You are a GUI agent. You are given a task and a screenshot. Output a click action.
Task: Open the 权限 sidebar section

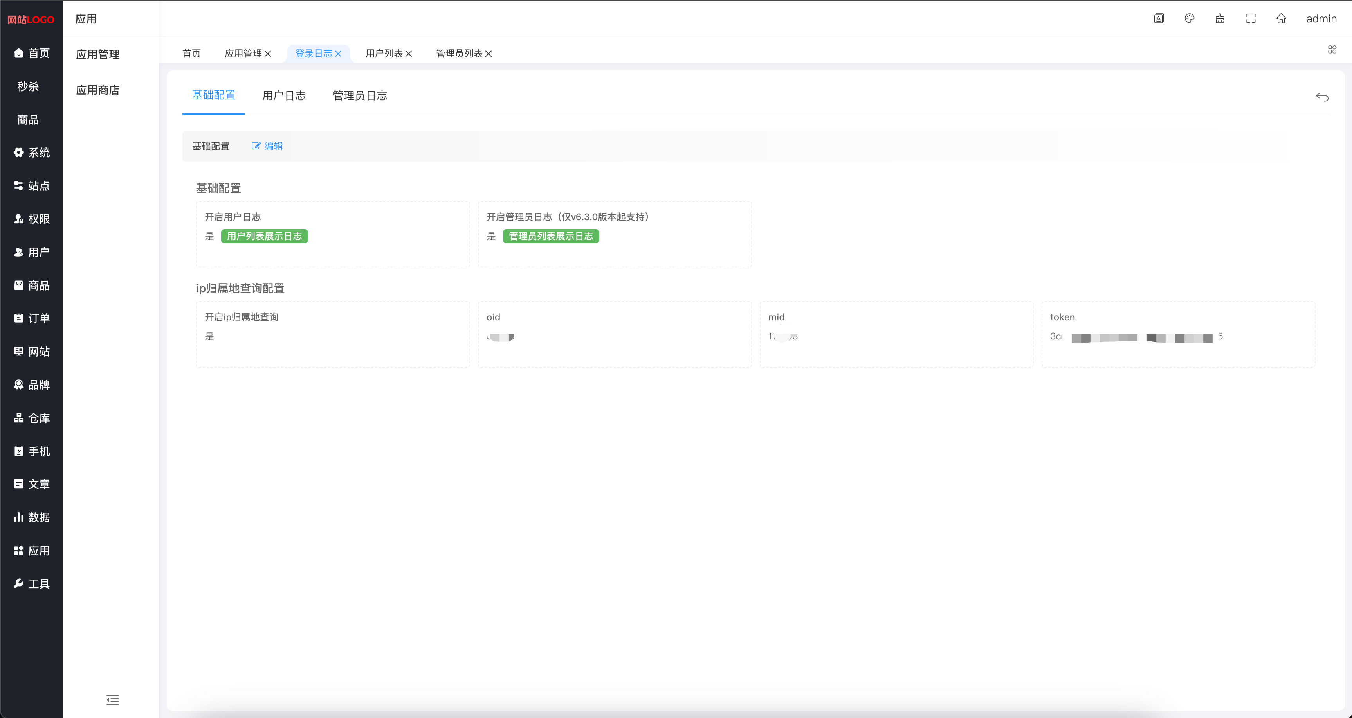[x=31, y=219]
